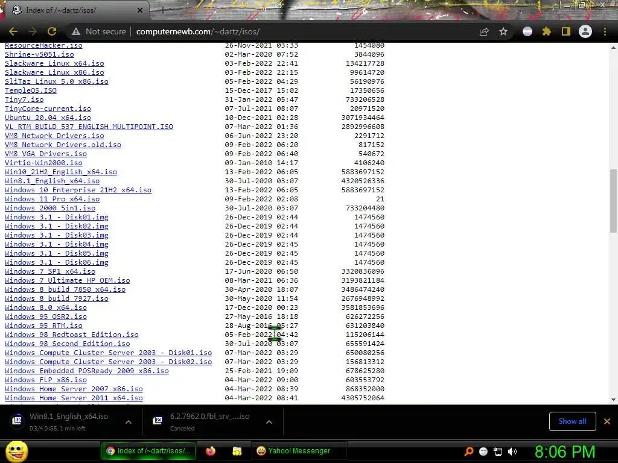Screen dimensions: 618x463
Task: Click the volume speaker tray icon
Action: (512, 452)
